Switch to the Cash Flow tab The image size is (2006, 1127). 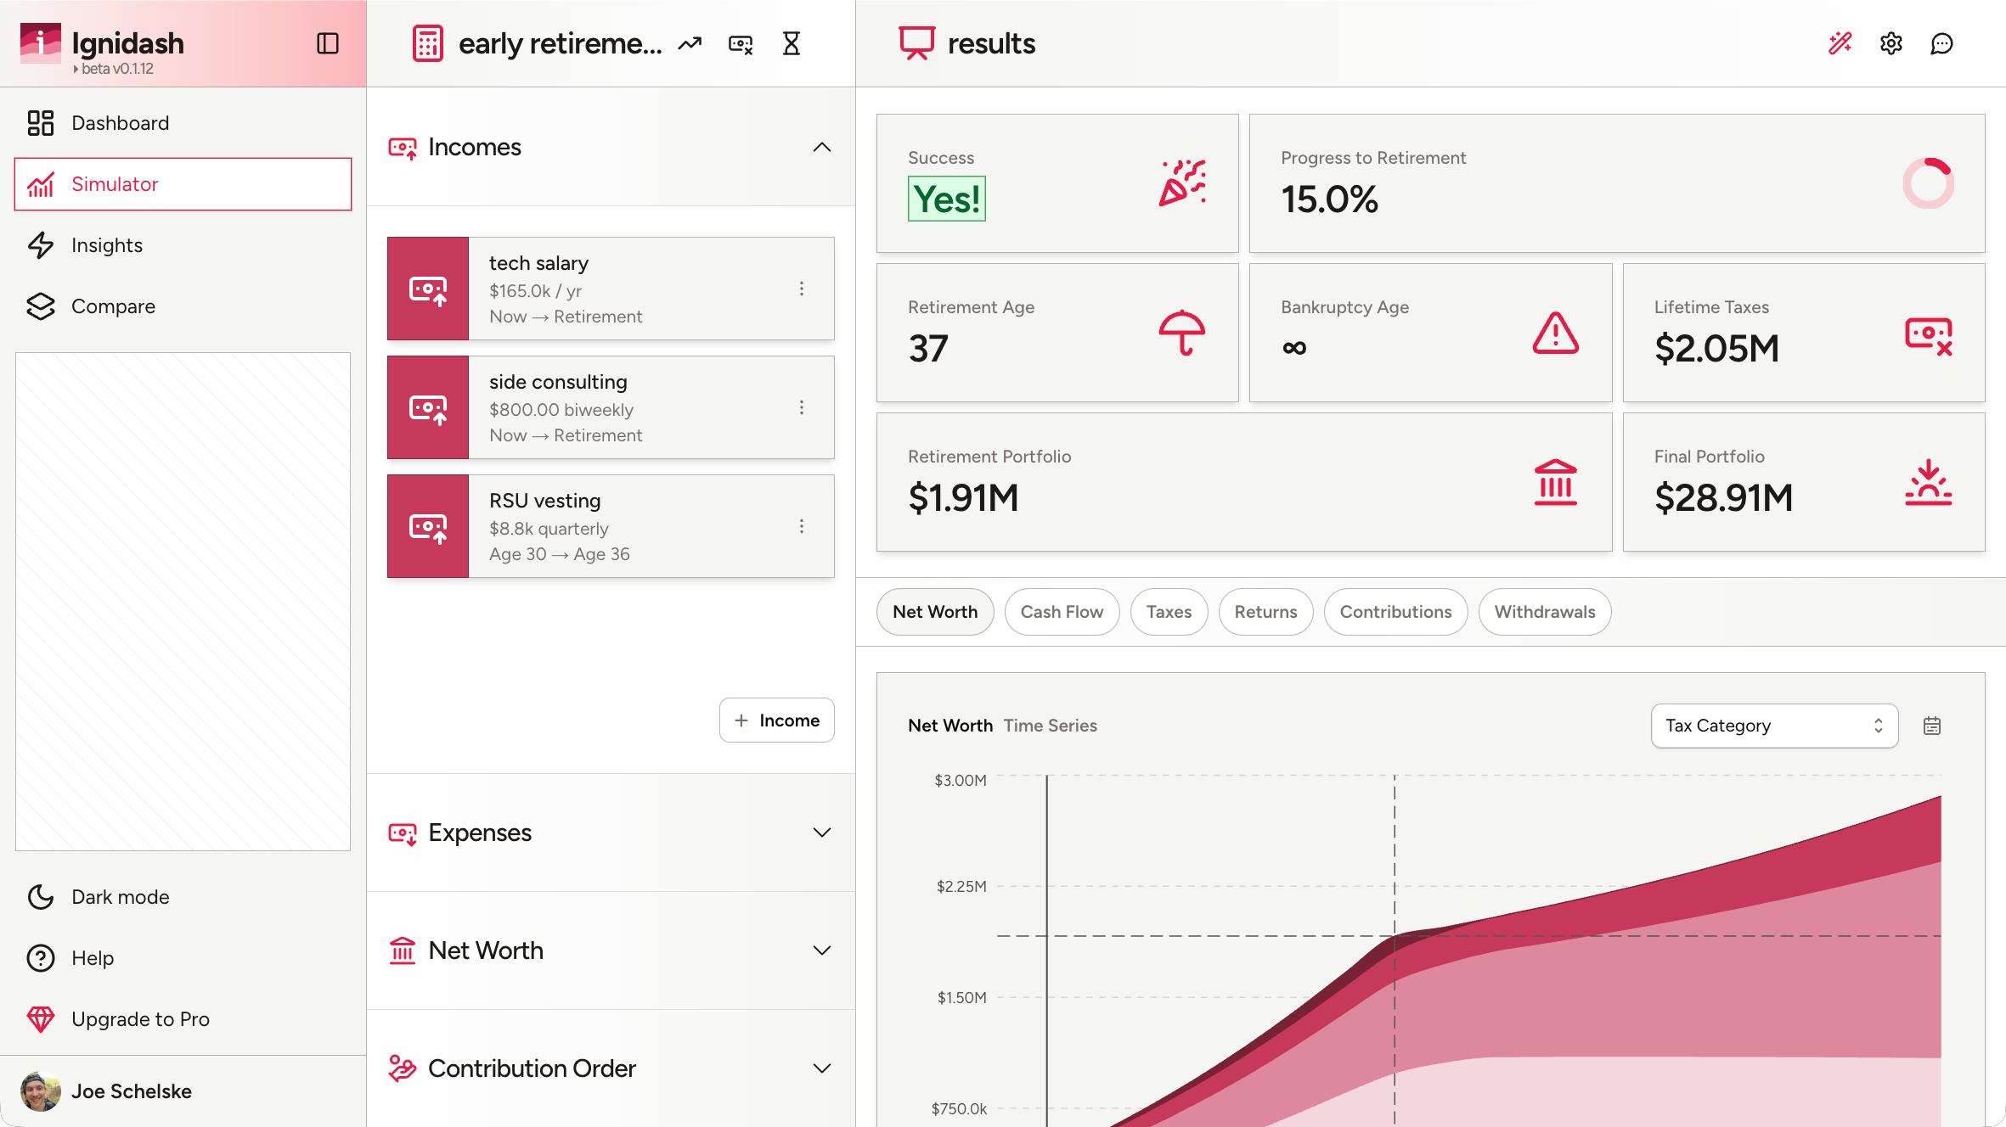pos(1062,612)
